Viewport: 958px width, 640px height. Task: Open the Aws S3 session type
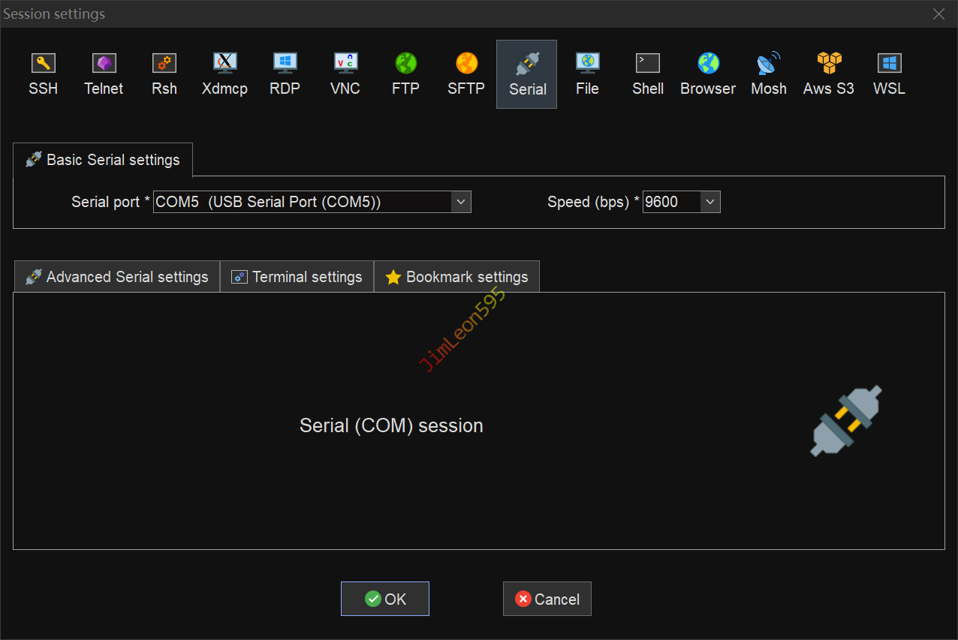click(829, 74)
